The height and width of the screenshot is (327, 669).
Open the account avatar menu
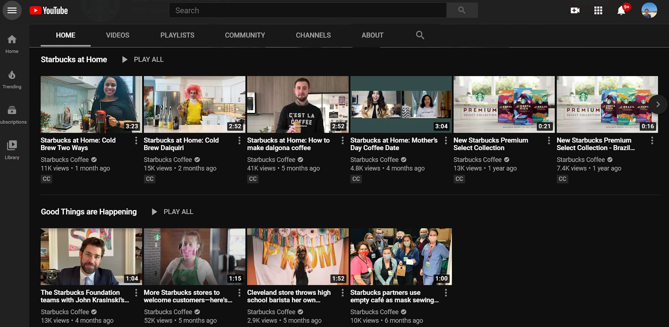pos(649,10)
